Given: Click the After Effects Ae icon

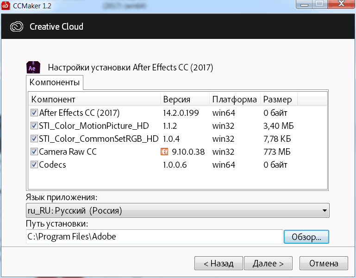Looking at the screenshot, I should click(x=33, y=67).
